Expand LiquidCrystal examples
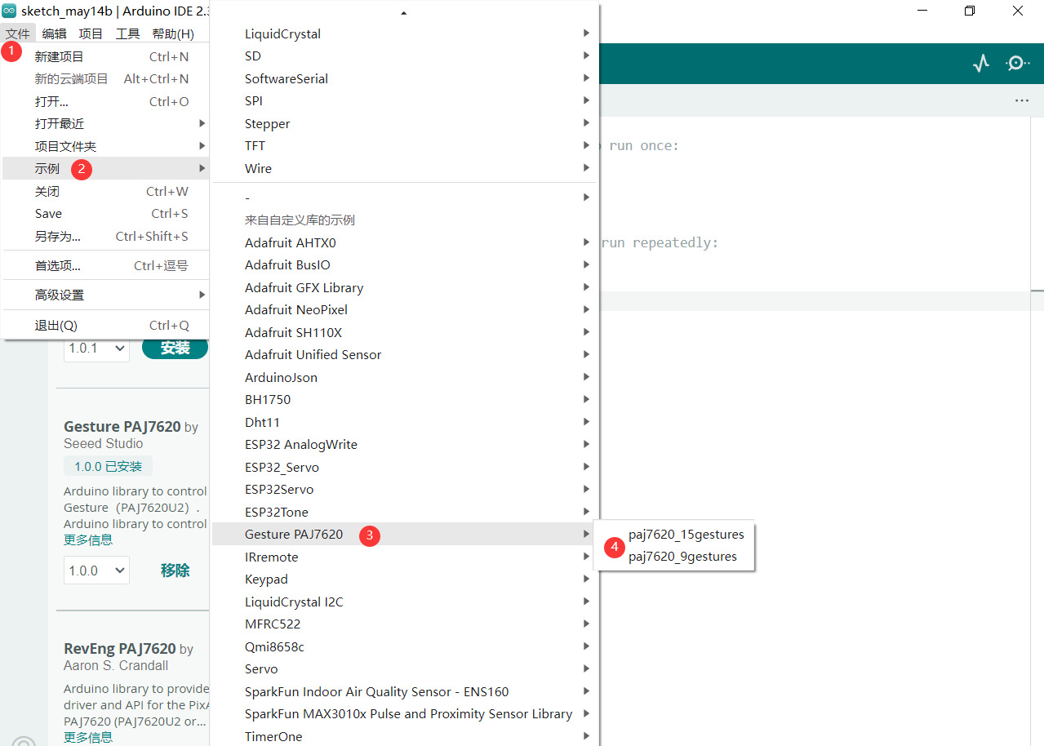The width and height of the screenshot is (1044, 746). 405,33
